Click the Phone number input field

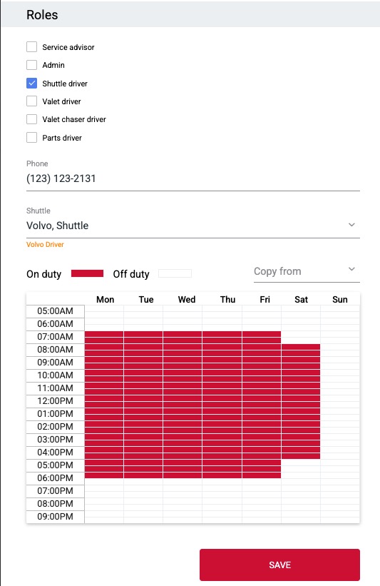pos(193,178)
